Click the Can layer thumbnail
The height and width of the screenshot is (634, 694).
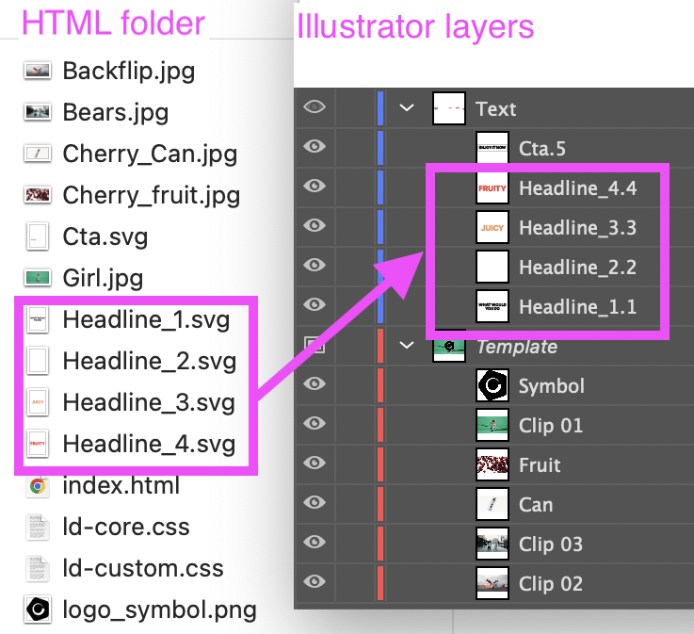[x=492, y=504]
